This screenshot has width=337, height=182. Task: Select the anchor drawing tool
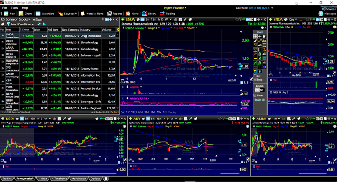click(264, 49)
